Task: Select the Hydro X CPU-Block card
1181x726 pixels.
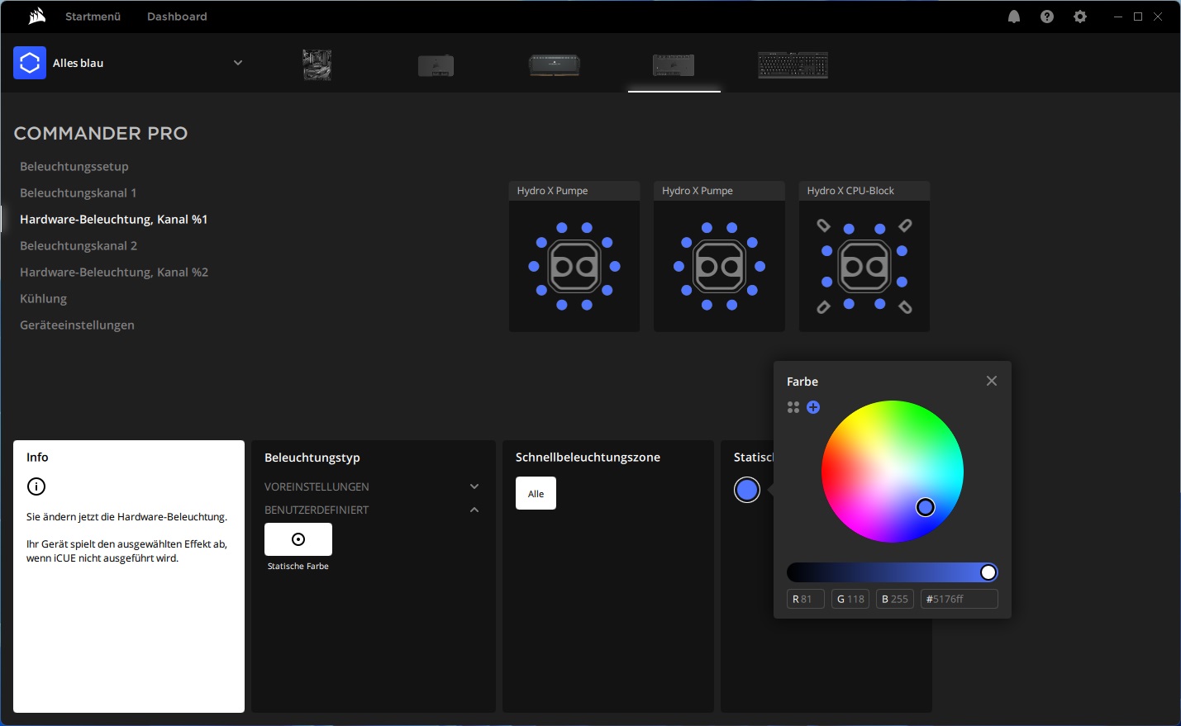Action: pos(864,256)
